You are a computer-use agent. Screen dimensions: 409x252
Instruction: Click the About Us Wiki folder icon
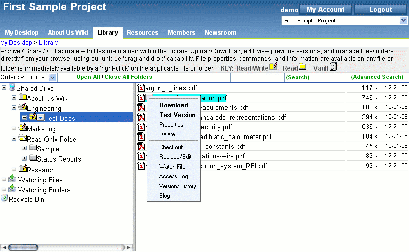click(x=22, y=97)
